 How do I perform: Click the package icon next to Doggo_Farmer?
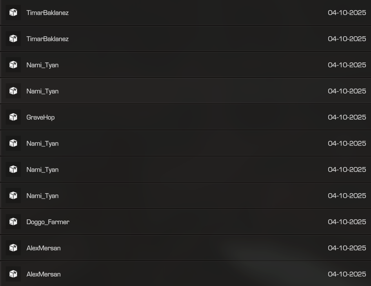click(x=13, y=222)
